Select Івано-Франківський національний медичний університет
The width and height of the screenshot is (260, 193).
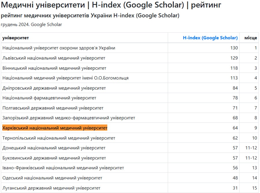(63, 168)
